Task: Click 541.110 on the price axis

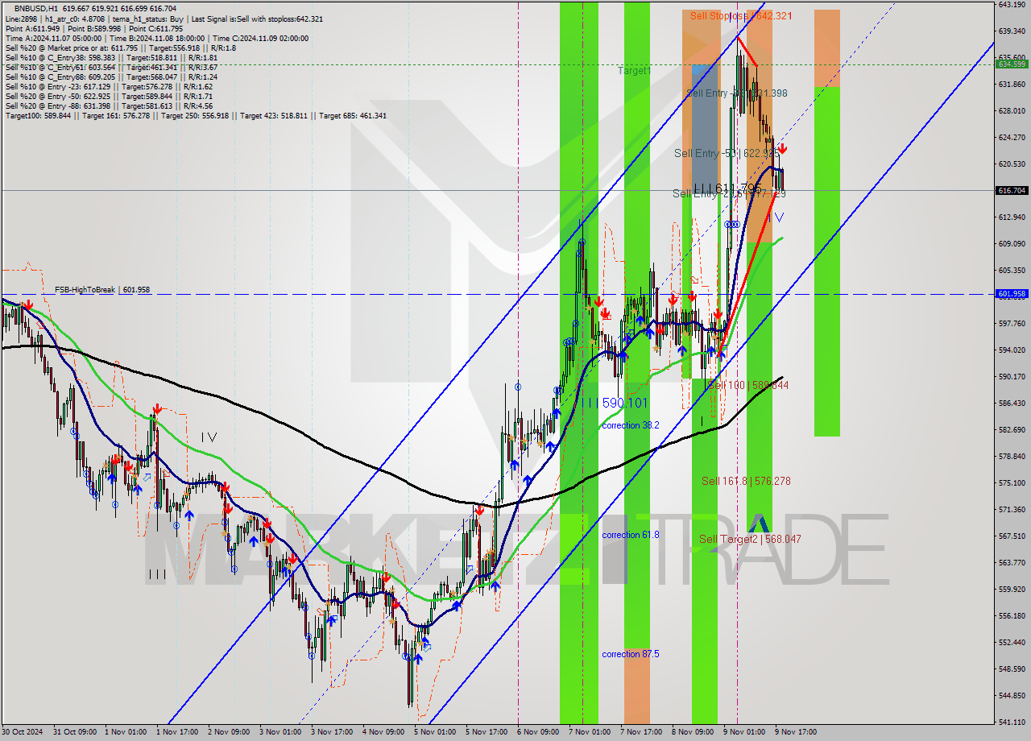Action: [1012, 722]
